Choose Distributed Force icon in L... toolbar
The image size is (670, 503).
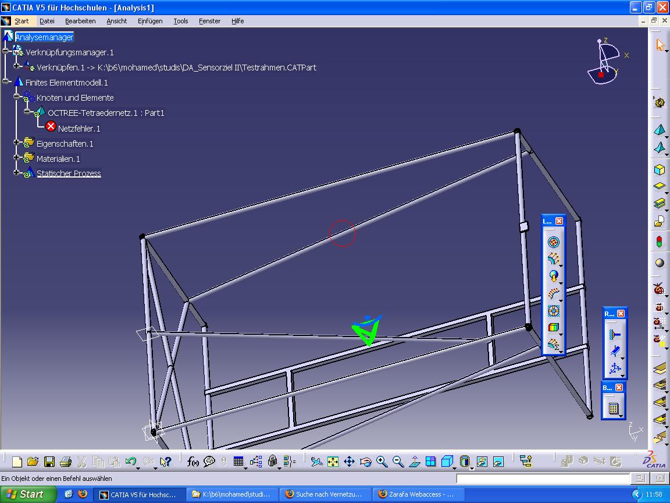(553, 259)
